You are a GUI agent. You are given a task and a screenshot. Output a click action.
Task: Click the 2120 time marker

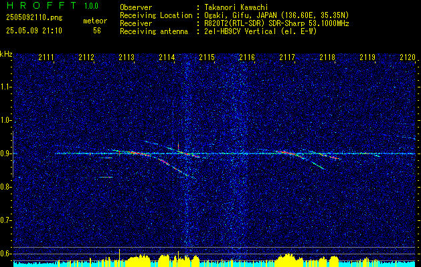click(408, 57)
